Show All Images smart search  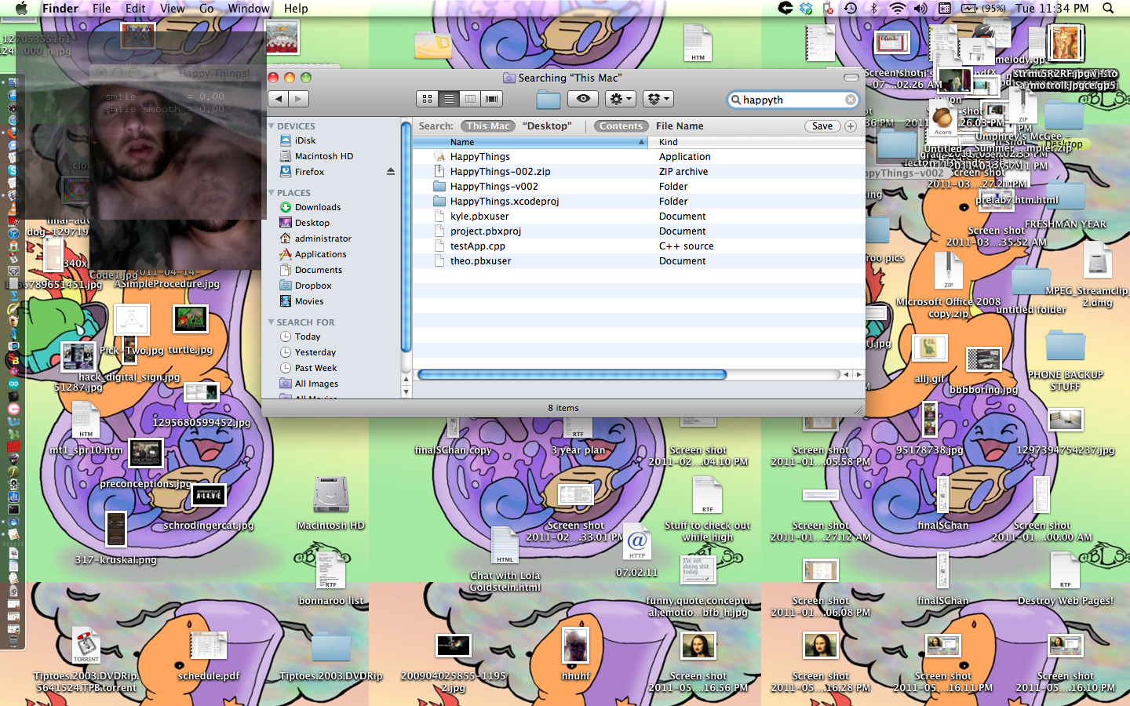tap(316, 384)
